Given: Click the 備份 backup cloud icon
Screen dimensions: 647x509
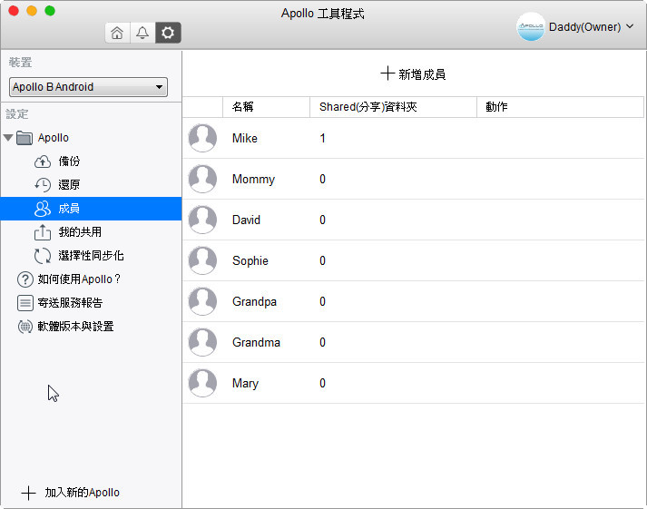Looking at the screenshot, I should 43,162.
